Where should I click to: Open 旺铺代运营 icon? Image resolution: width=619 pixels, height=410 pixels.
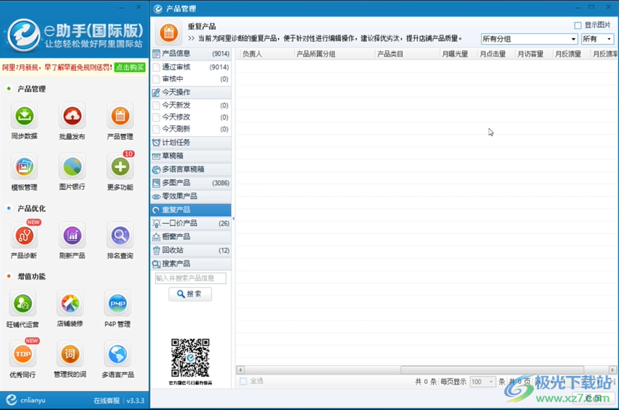pos(23,303)
